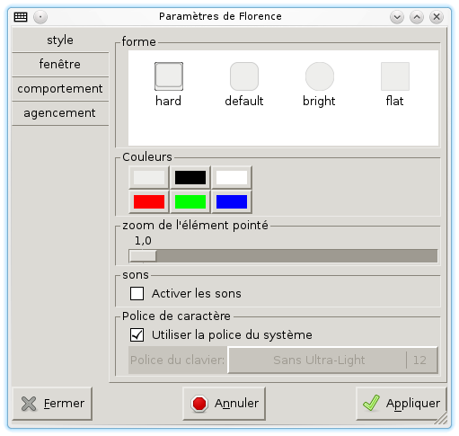
Task: Uncheck Utiliser la police du système
Action: pos(137,334)
